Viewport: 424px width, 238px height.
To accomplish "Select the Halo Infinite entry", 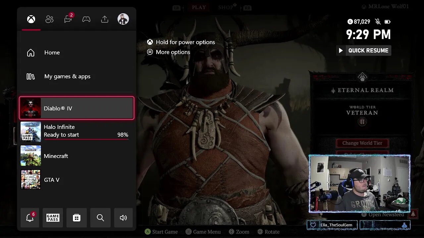I will click(x=77, y=132).
